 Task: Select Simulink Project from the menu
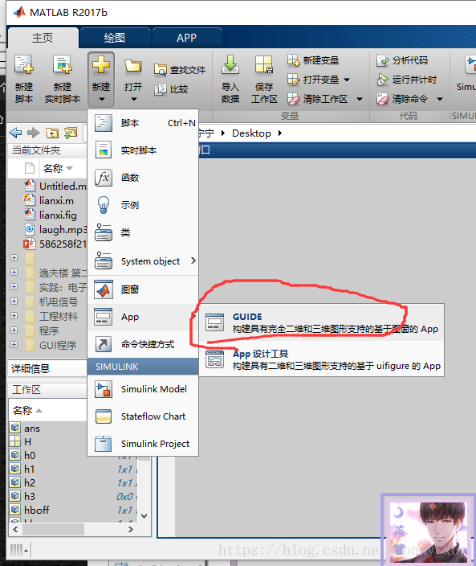(143, 444)
